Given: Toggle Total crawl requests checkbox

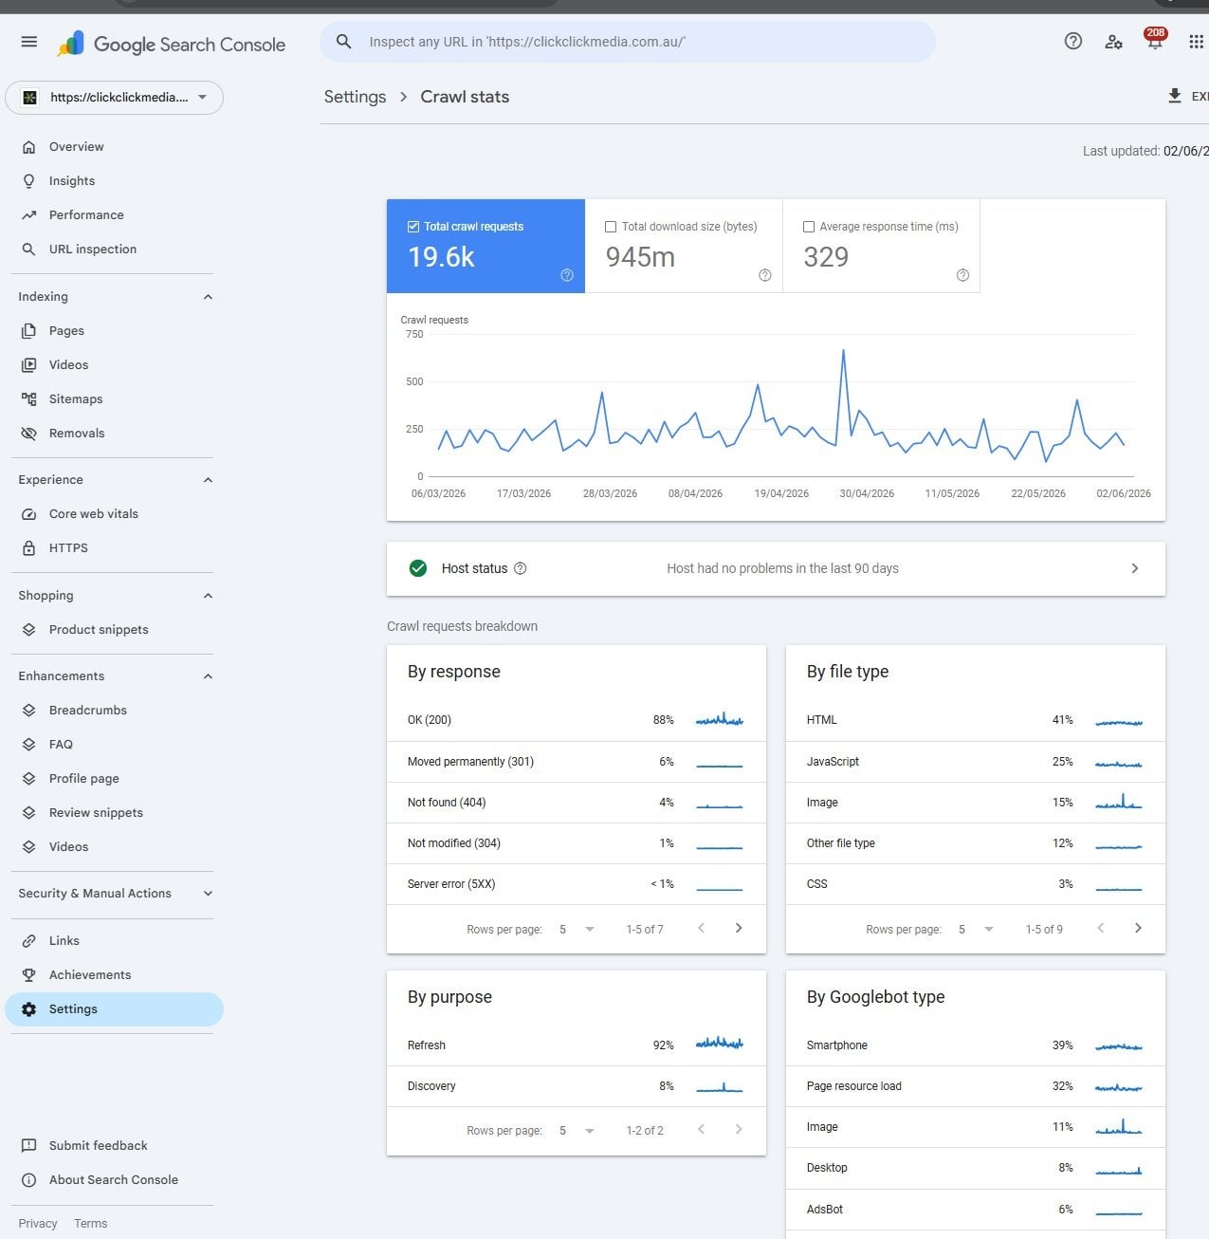Looking at the screenshot, I should [413, 227].
